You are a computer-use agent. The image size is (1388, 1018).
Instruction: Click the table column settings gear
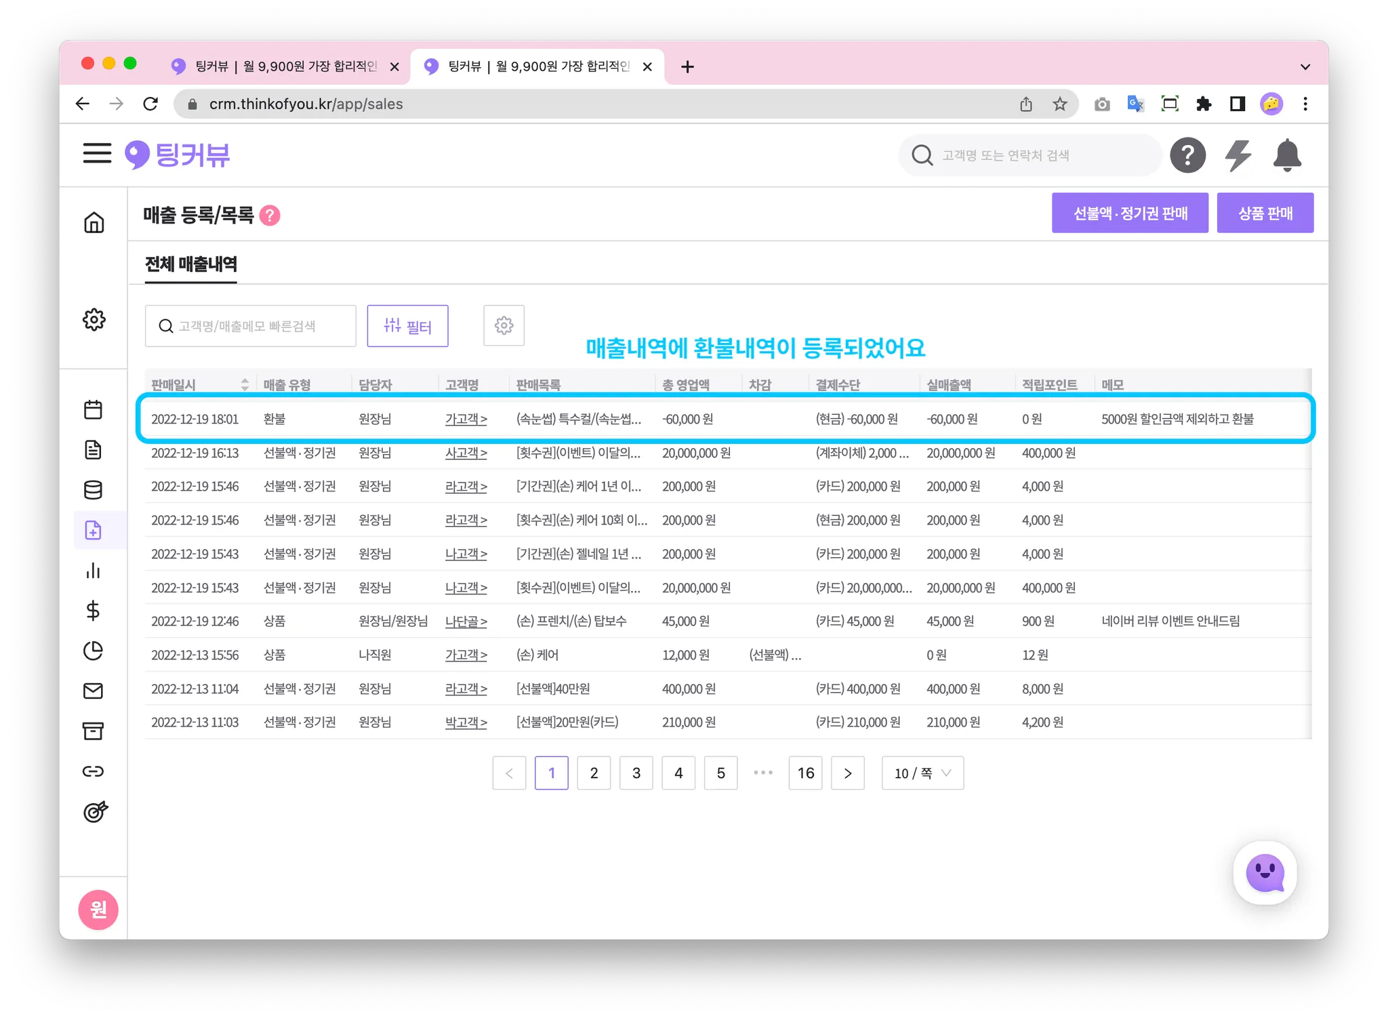click(x=504, y=326)
